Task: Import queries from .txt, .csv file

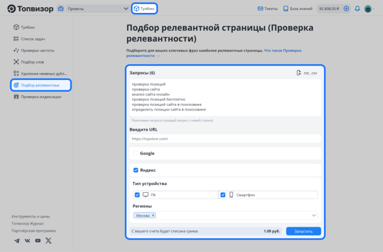Action: [x=307, y=73]
